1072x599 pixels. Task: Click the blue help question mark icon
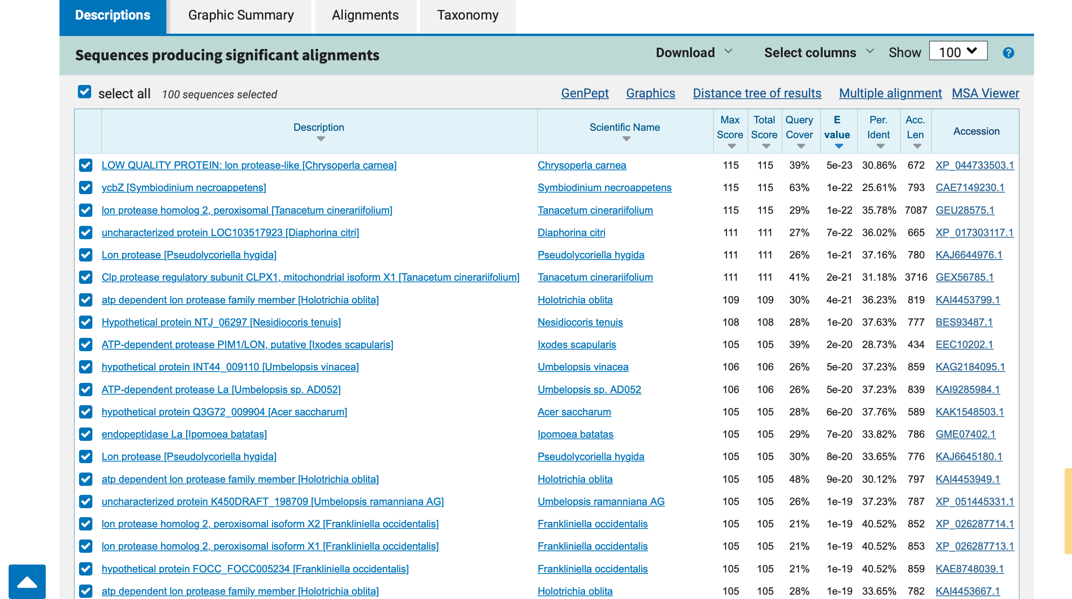click(x=1008, y=53)
